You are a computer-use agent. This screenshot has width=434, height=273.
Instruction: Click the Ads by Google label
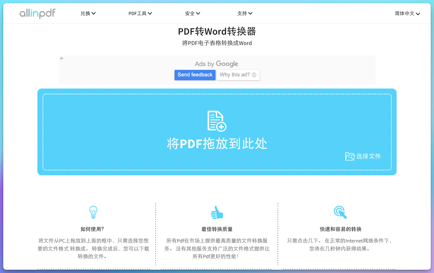[x=216, y=64]
